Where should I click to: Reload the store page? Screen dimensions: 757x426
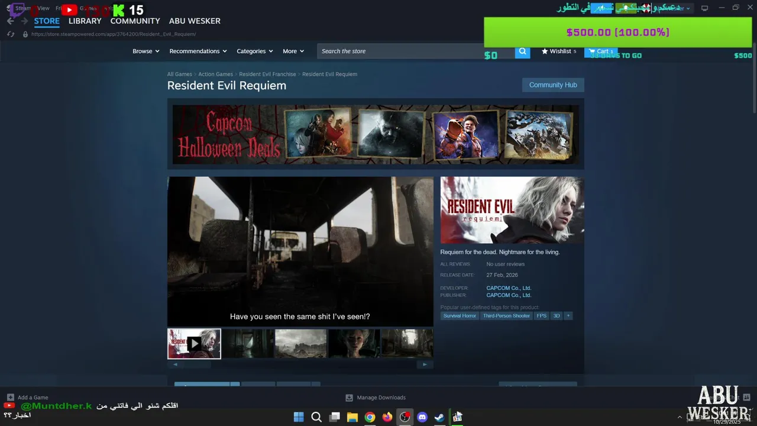tap(10, 34)
